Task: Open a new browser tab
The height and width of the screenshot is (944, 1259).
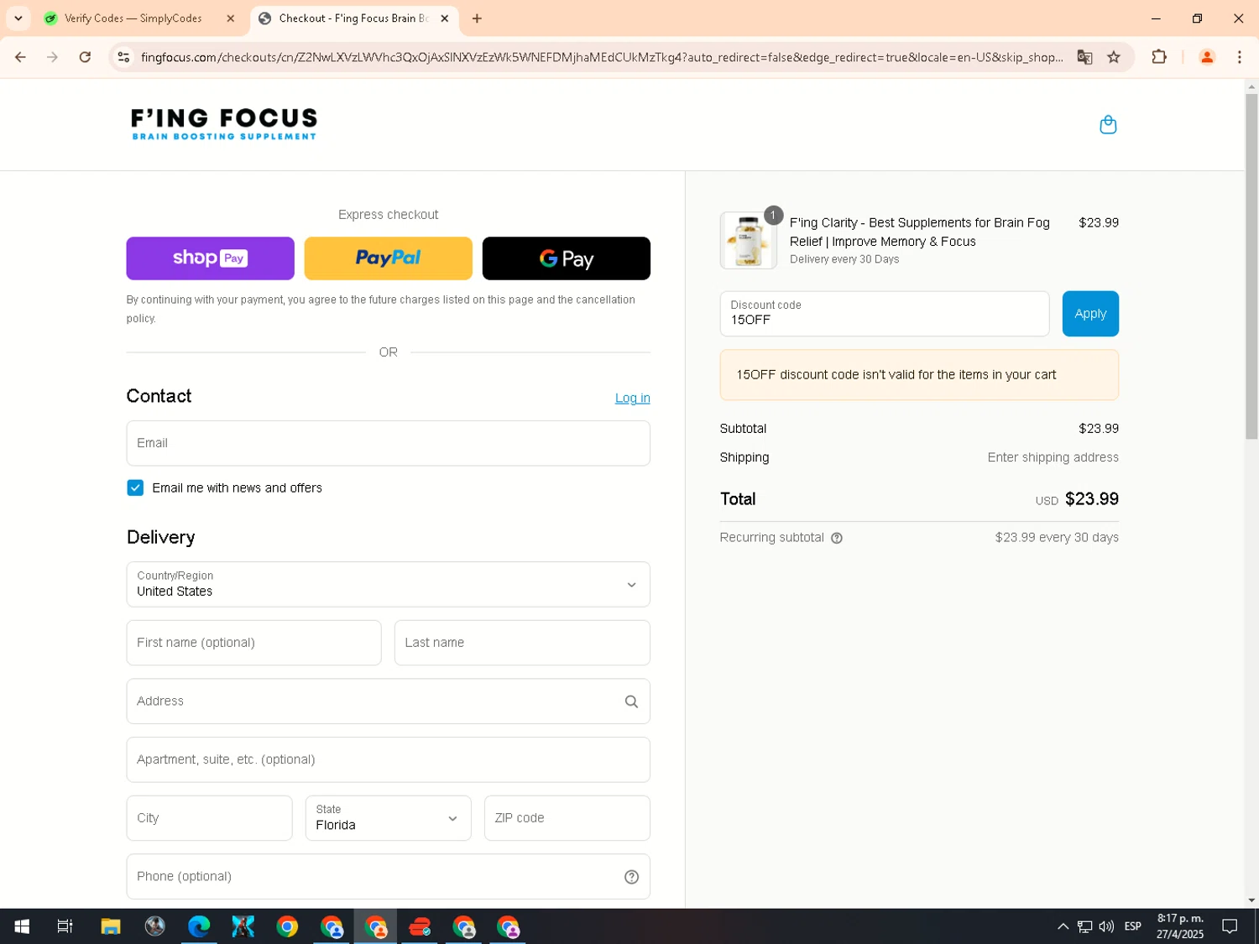Action: [477, 18]
